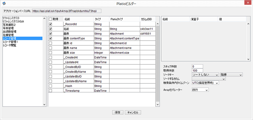
Task: Click the 名前 header in filter table
Action: click(x=176, y=19)
